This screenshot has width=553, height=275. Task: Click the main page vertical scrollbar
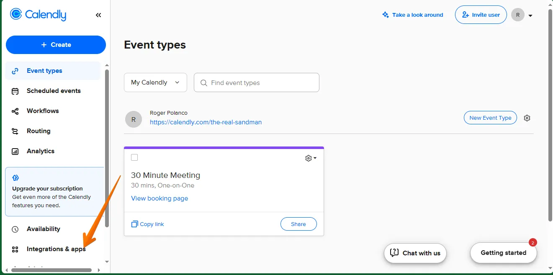550,116
